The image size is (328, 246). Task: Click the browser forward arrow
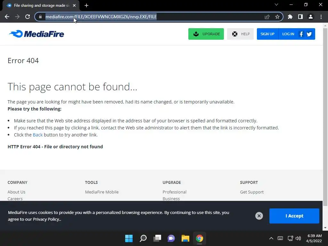17,17
